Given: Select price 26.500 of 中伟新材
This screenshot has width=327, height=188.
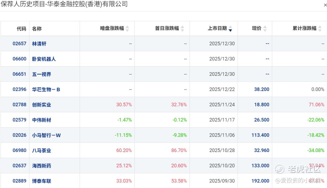Looking at the screenshot, I should [x=262, y=120].
